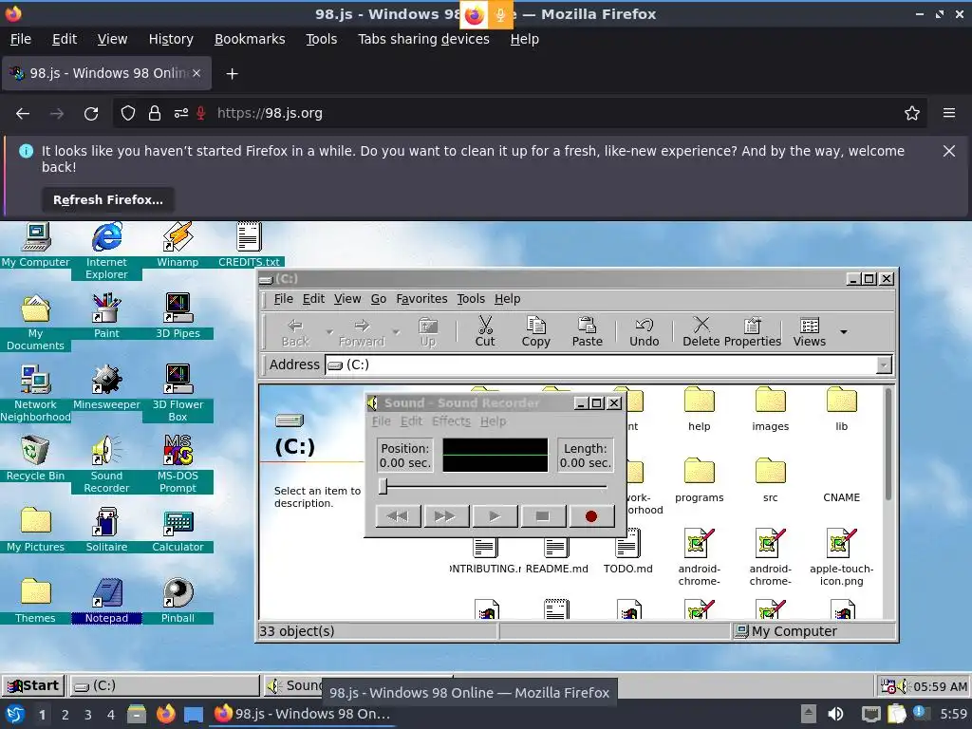Click the CNAME file label
This screenshot has height=729, width=972.
coord(841,497)
